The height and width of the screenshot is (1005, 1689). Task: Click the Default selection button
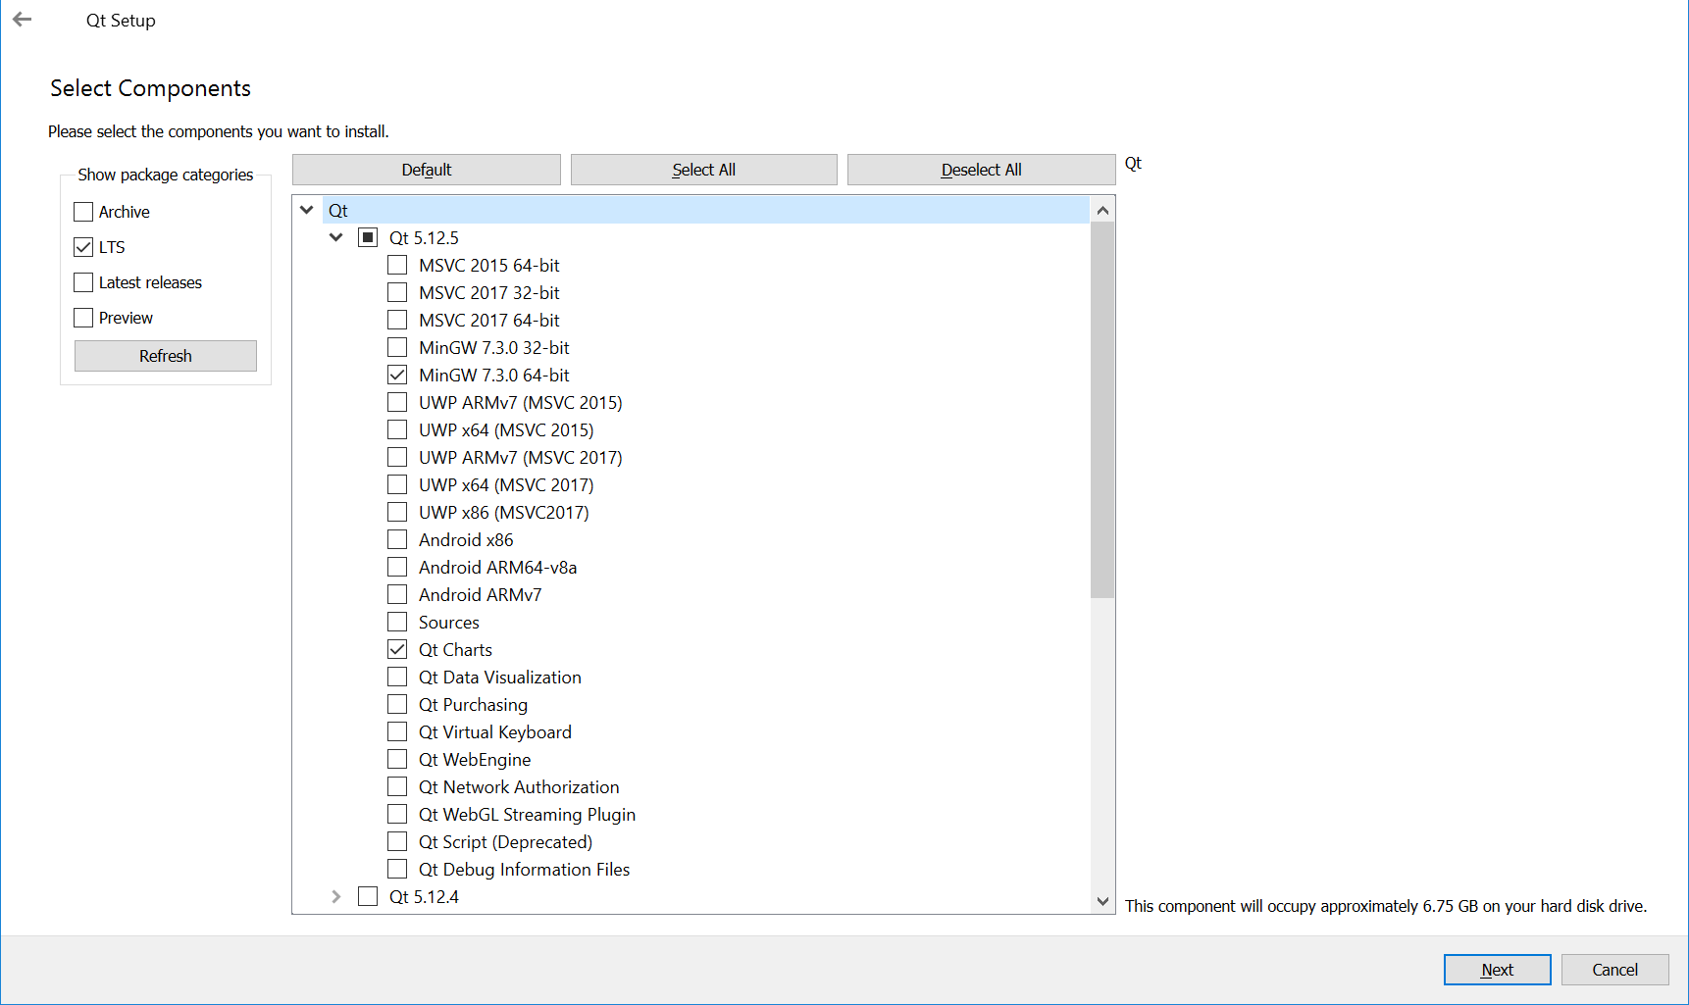pyautogui.click(x=427, y=170)
